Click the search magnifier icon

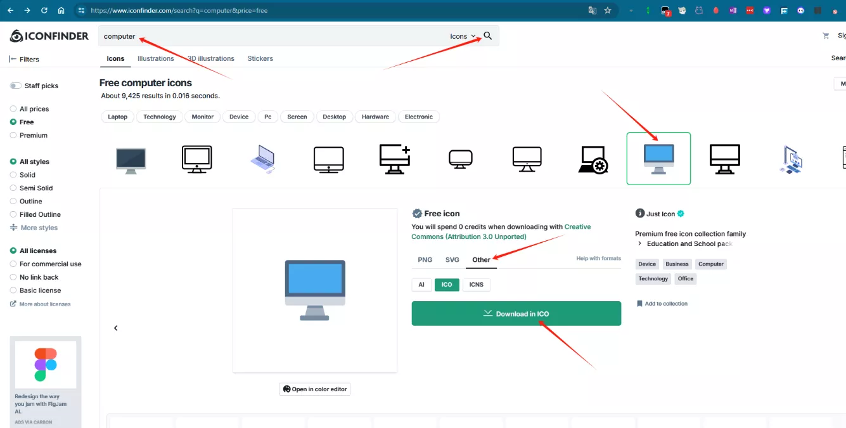pyautogui.click(x=488, y=36)
